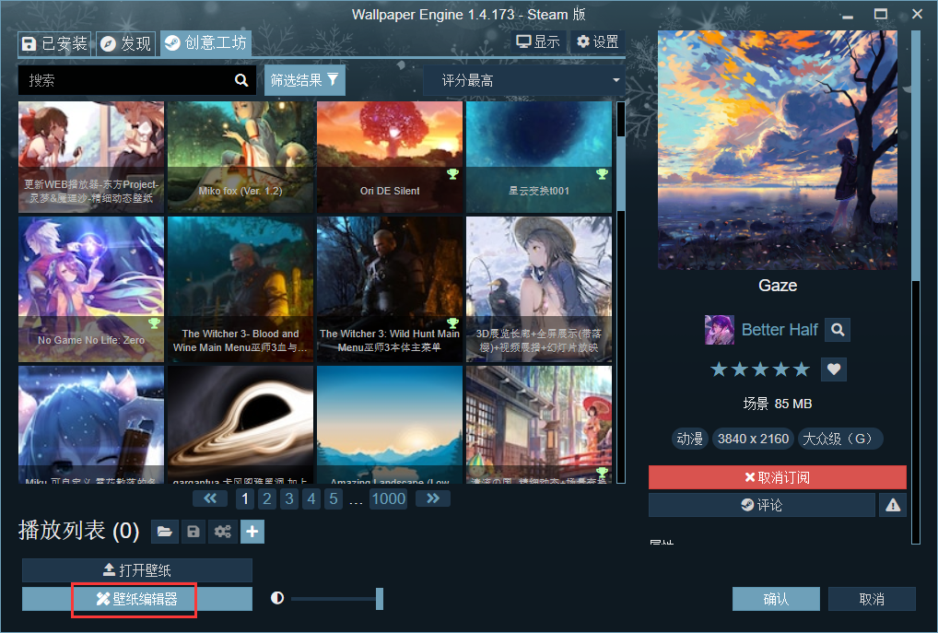Screen dimensions: 938x633
Task: Click trophy on No Game No Life: Zero
Action: [x=155, y=323]
